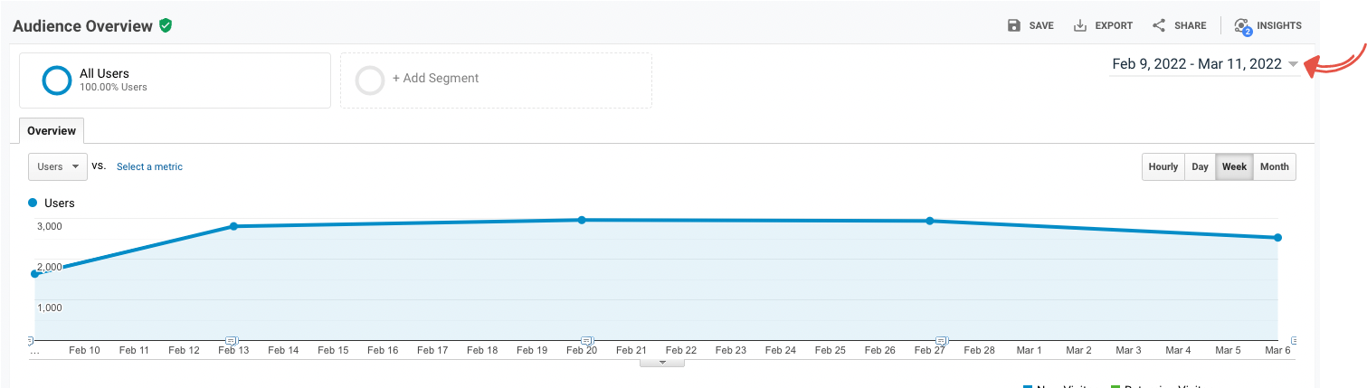1367x388 pixels.
Task: Click the Feb 13 data point on chart
Action: pyautogui.click(x=233, y=226)
